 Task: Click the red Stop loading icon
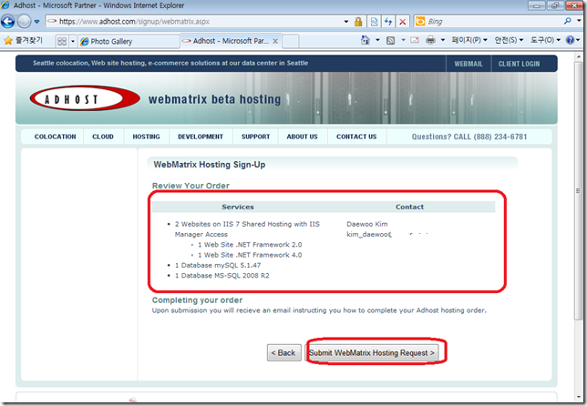tap(403, 21)
